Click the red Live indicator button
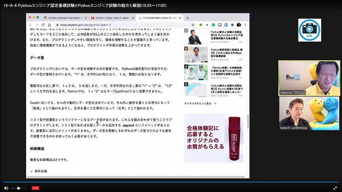The image size is (342, 192). coord(35,188)
